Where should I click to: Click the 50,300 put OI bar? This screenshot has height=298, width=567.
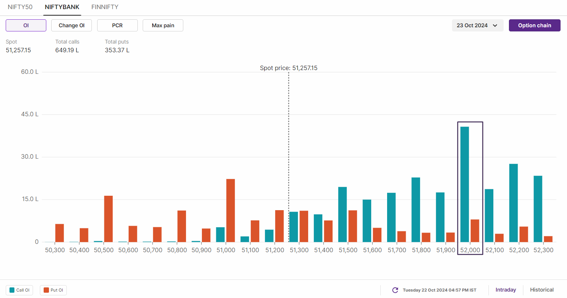(x=60, y=233)
